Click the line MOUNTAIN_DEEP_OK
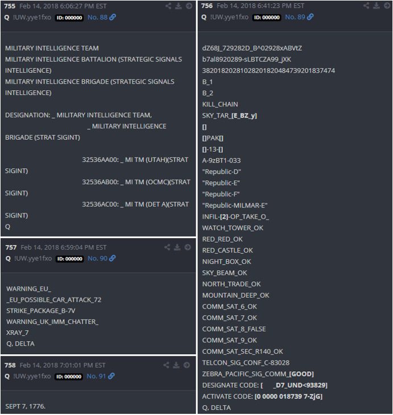 point(235,296)
